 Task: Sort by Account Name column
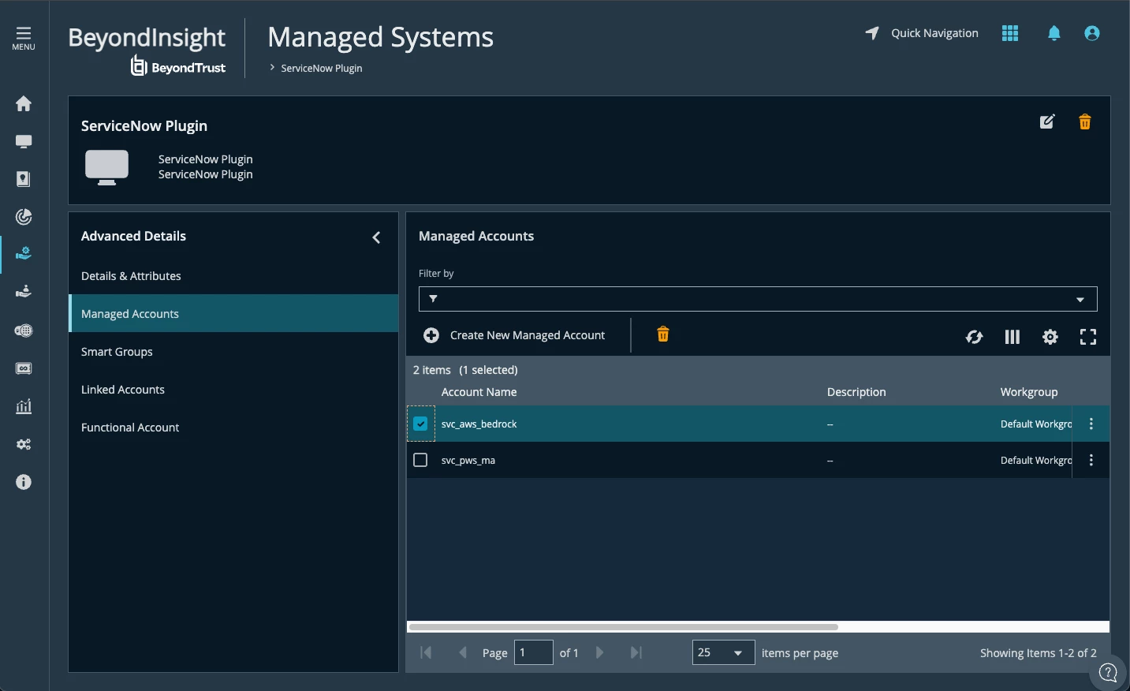[479, 392]
